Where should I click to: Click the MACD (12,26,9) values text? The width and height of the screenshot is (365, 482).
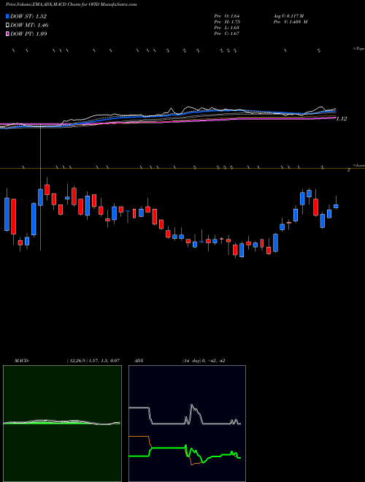93,361
